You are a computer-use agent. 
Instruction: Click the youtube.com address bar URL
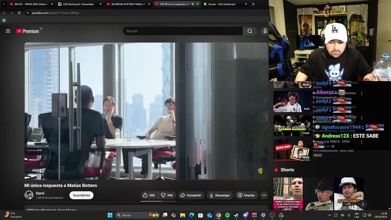point(55,13)
